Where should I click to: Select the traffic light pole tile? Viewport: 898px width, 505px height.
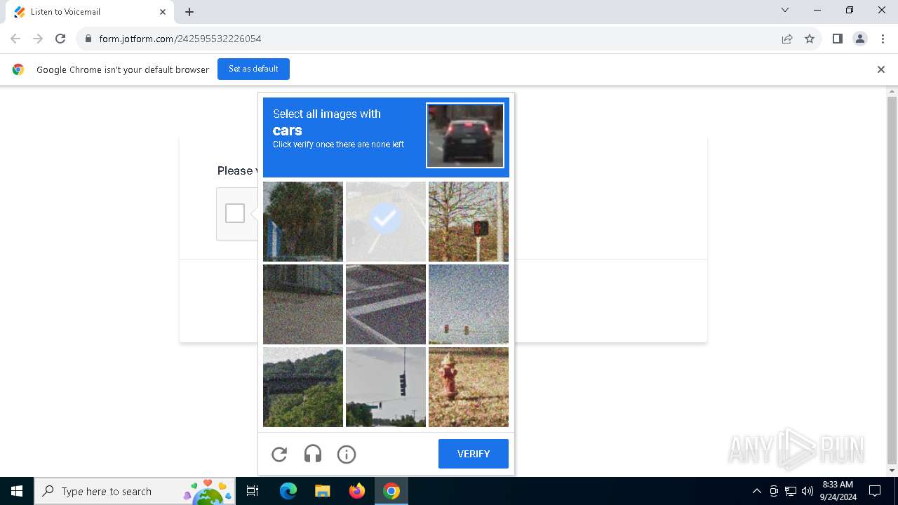386,387
